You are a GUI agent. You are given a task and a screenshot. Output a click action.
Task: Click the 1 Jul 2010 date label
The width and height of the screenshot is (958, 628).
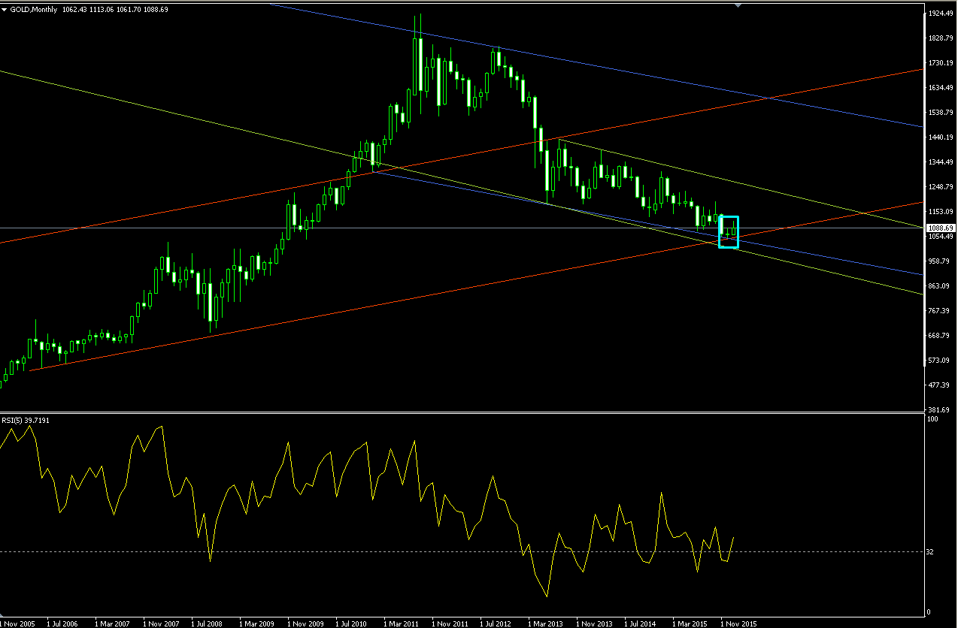coord(351,623)
